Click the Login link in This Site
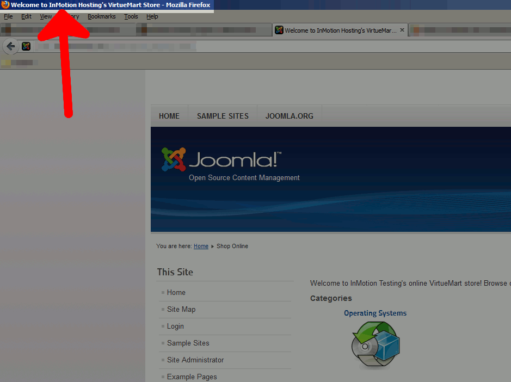 (x=175, y=326)
